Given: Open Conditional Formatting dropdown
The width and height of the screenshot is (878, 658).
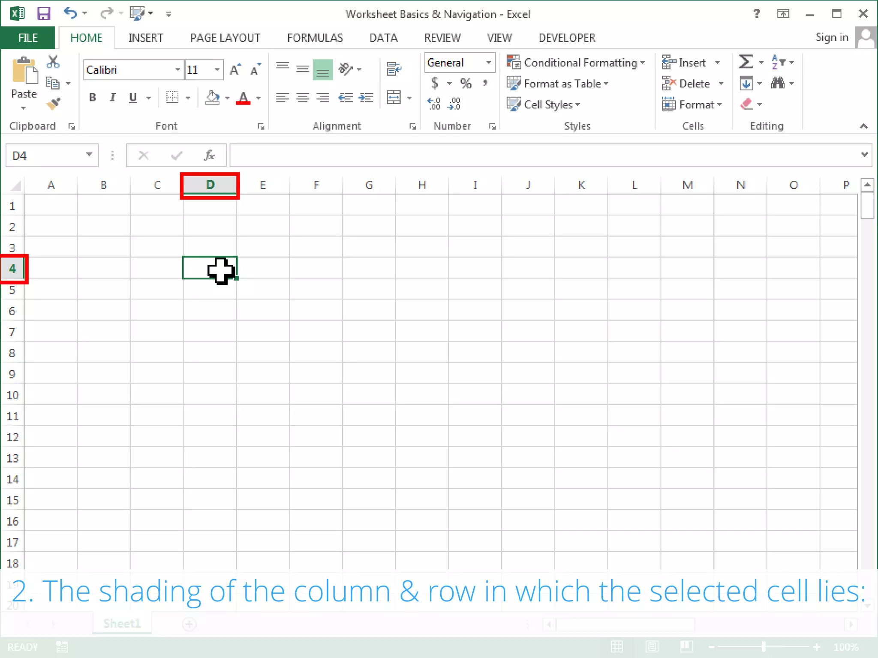Looking at the screenshot, I should pos(576,63).
